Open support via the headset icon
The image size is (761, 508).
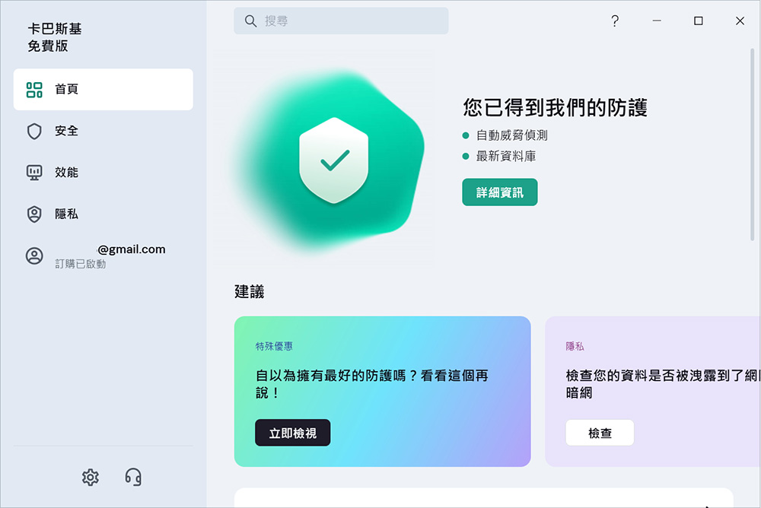[133, 477]
